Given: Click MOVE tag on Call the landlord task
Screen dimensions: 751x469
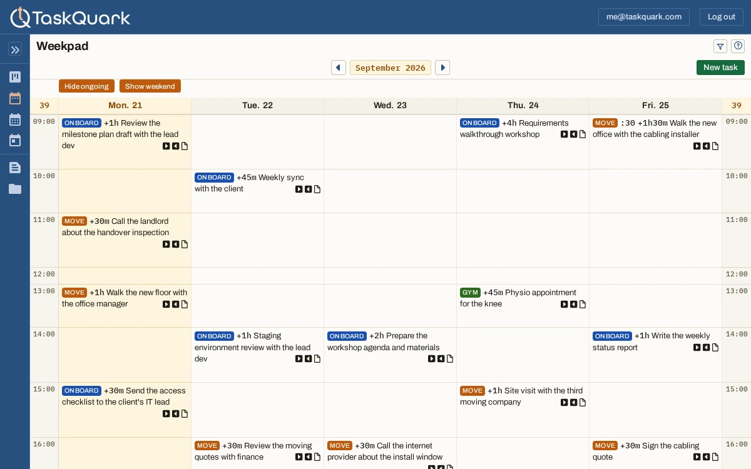Looking at the screenshot, I should 74,221.
